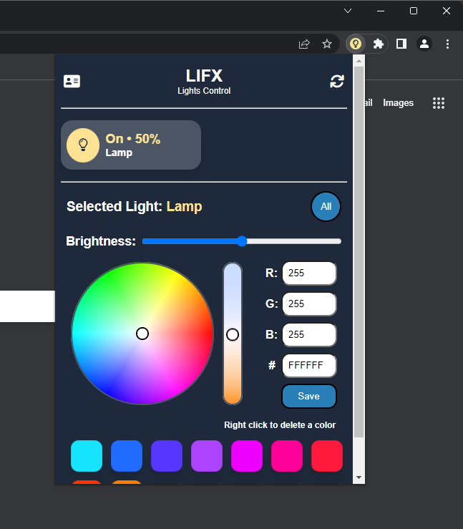Pick the cyan saved color swatch

coord(87,456)
